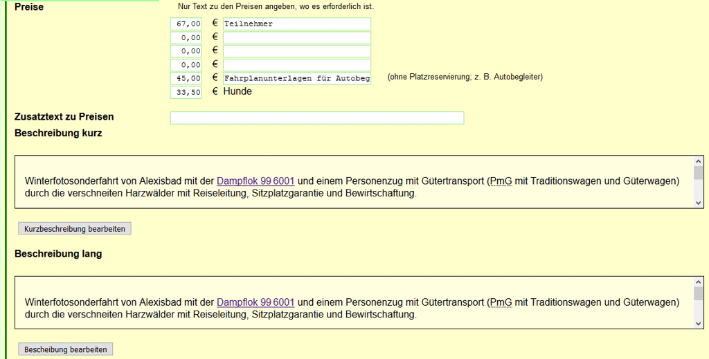The width and height of the screenshot is (709, 359).
Task: Click the PmG abbreviation in long description
Action: coord(501,302)
